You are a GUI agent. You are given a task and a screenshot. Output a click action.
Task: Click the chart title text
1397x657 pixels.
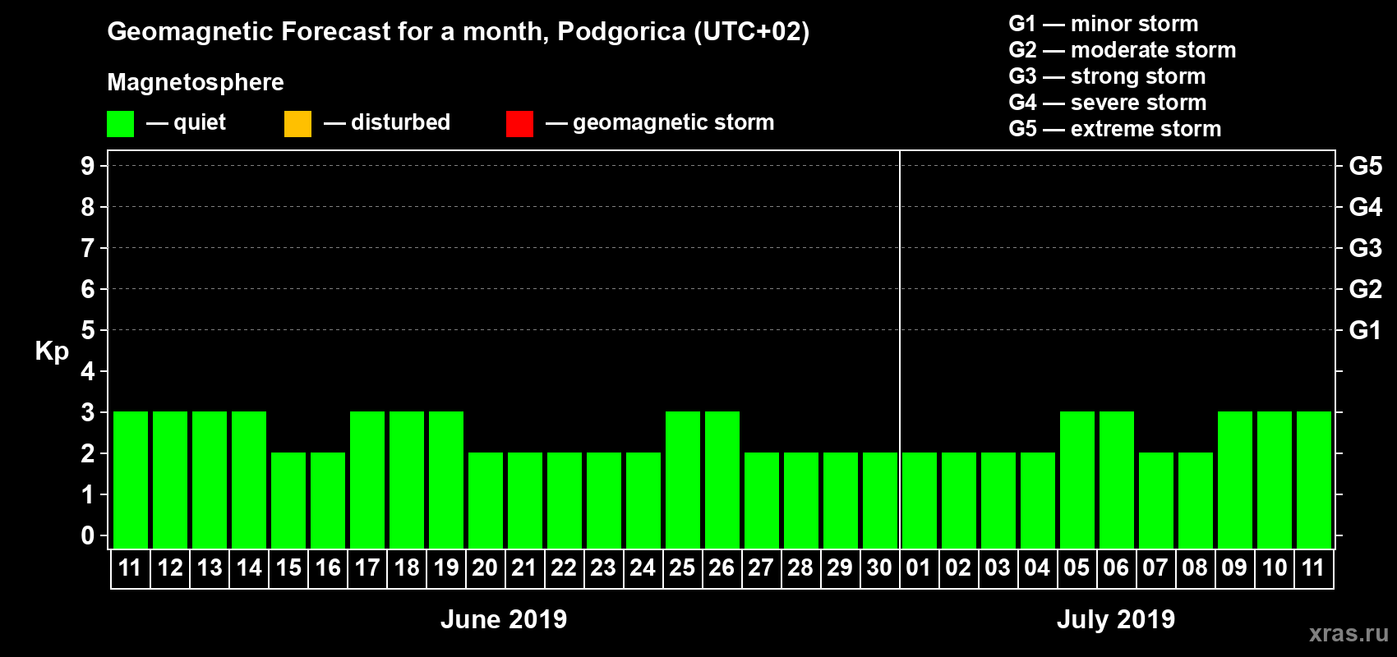459,32
